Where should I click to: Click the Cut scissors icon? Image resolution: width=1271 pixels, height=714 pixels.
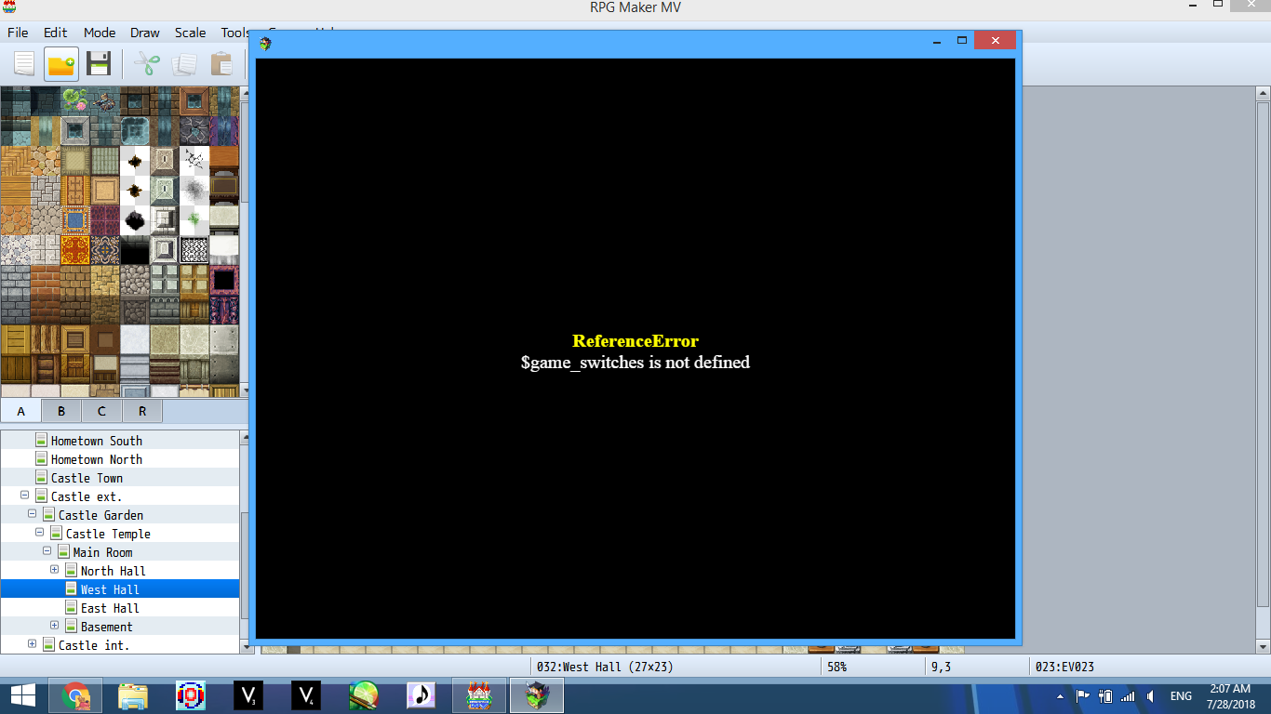tap(147, 64)
